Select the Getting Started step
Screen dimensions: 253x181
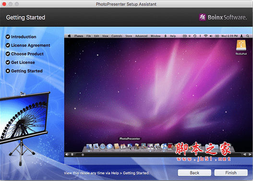pos(24,71)
